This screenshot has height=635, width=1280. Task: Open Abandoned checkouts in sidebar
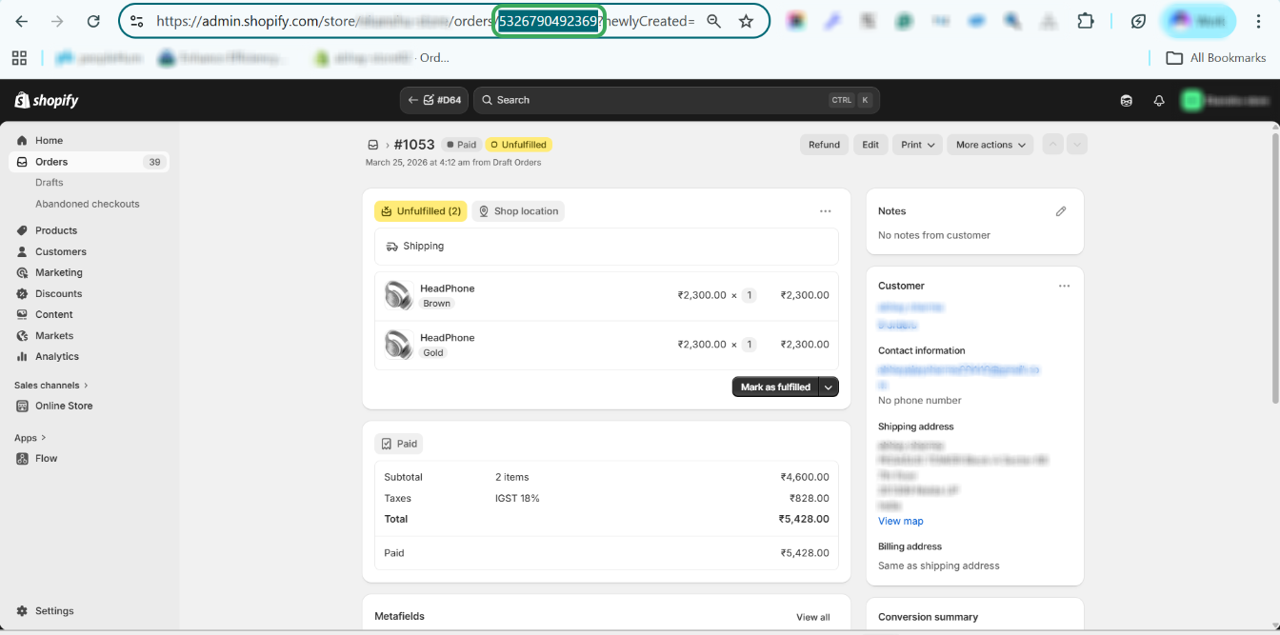88,204
